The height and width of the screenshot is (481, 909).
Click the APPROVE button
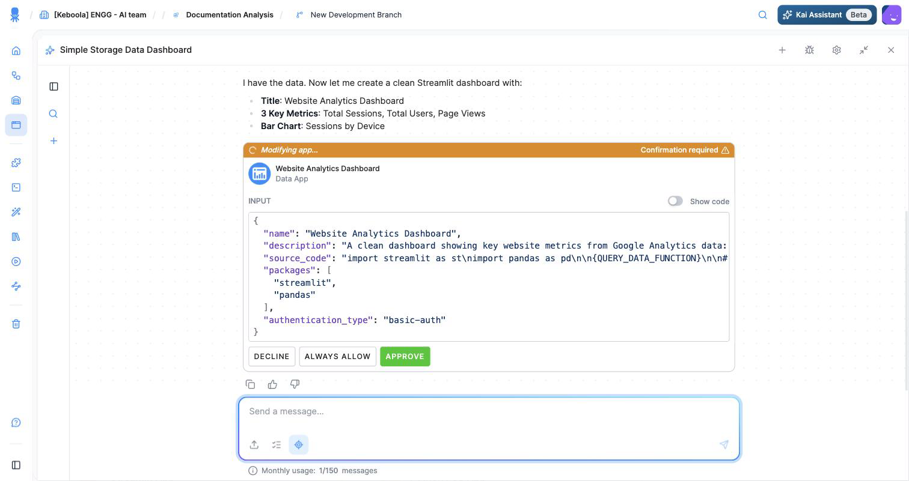click(x=405, y=357)
